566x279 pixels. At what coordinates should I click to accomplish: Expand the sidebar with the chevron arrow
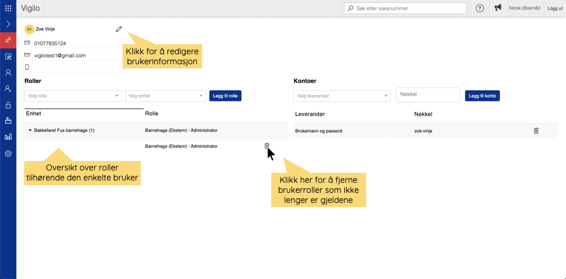(8, 24)
